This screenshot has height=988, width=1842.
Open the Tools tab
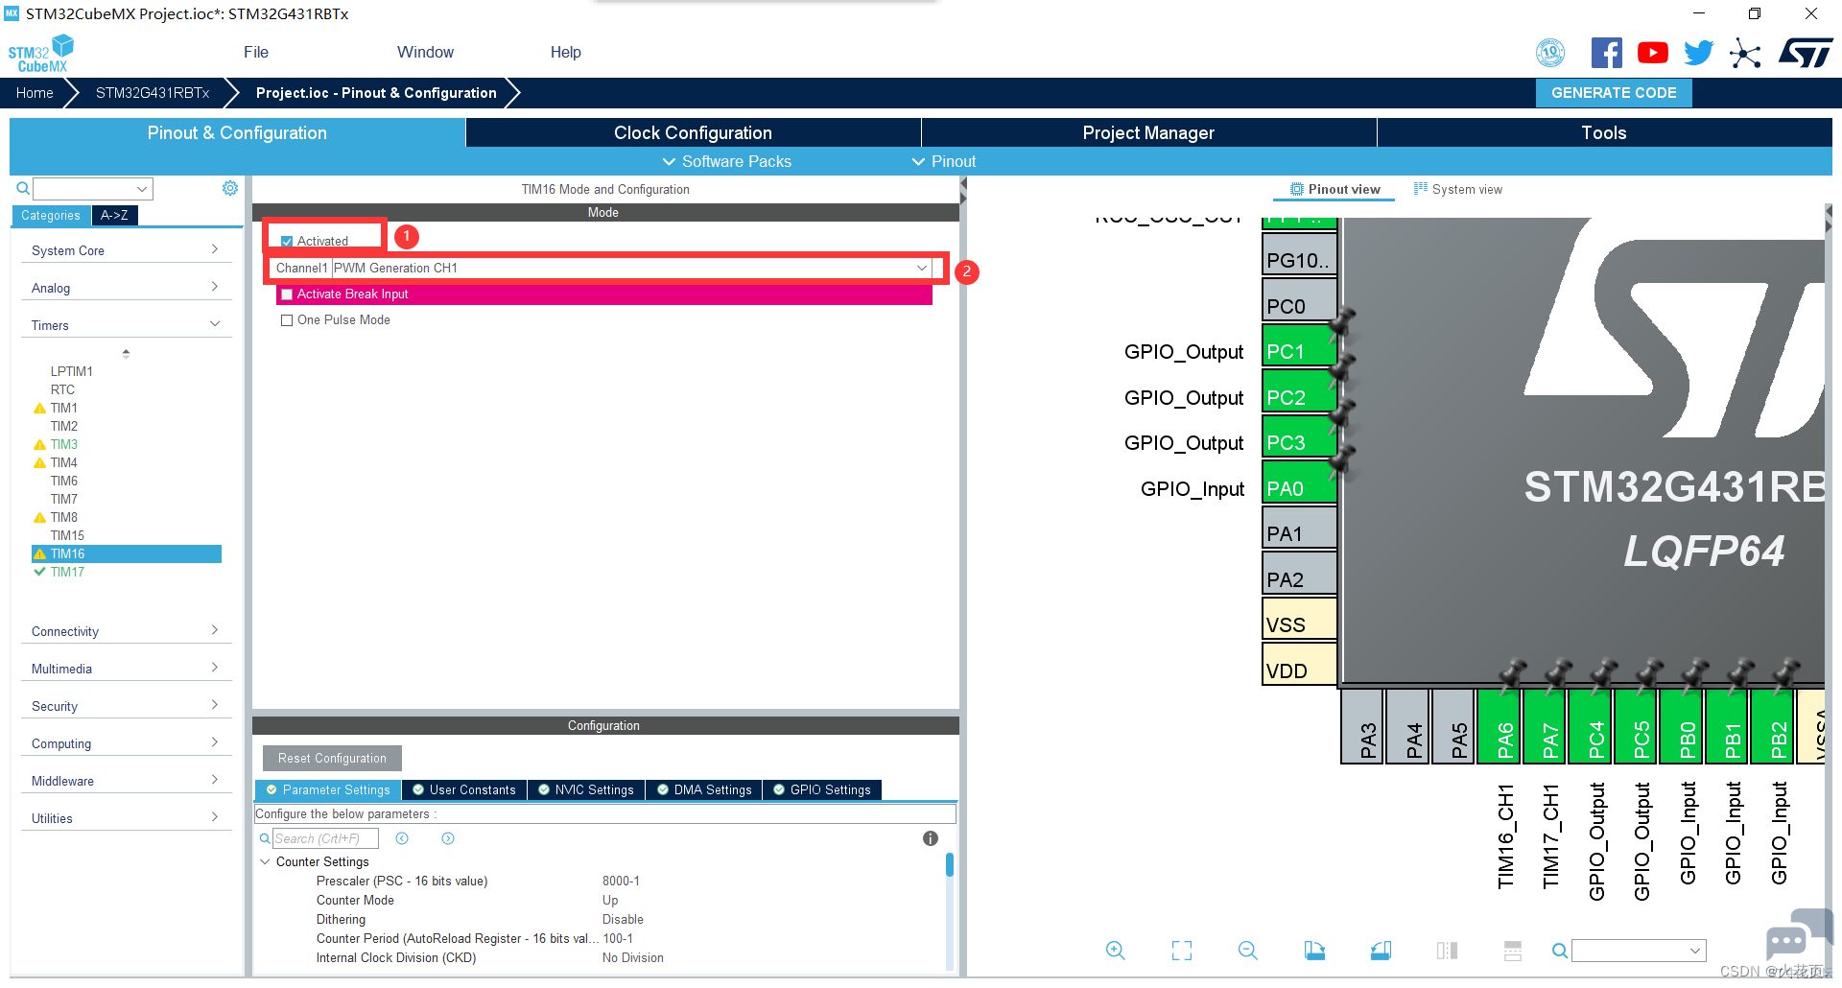point(1604,132)
